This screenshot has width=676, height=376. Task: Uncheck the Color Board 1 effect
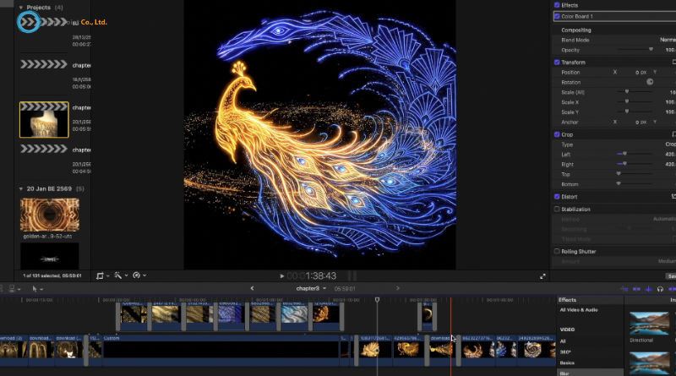tap(557, 16)
